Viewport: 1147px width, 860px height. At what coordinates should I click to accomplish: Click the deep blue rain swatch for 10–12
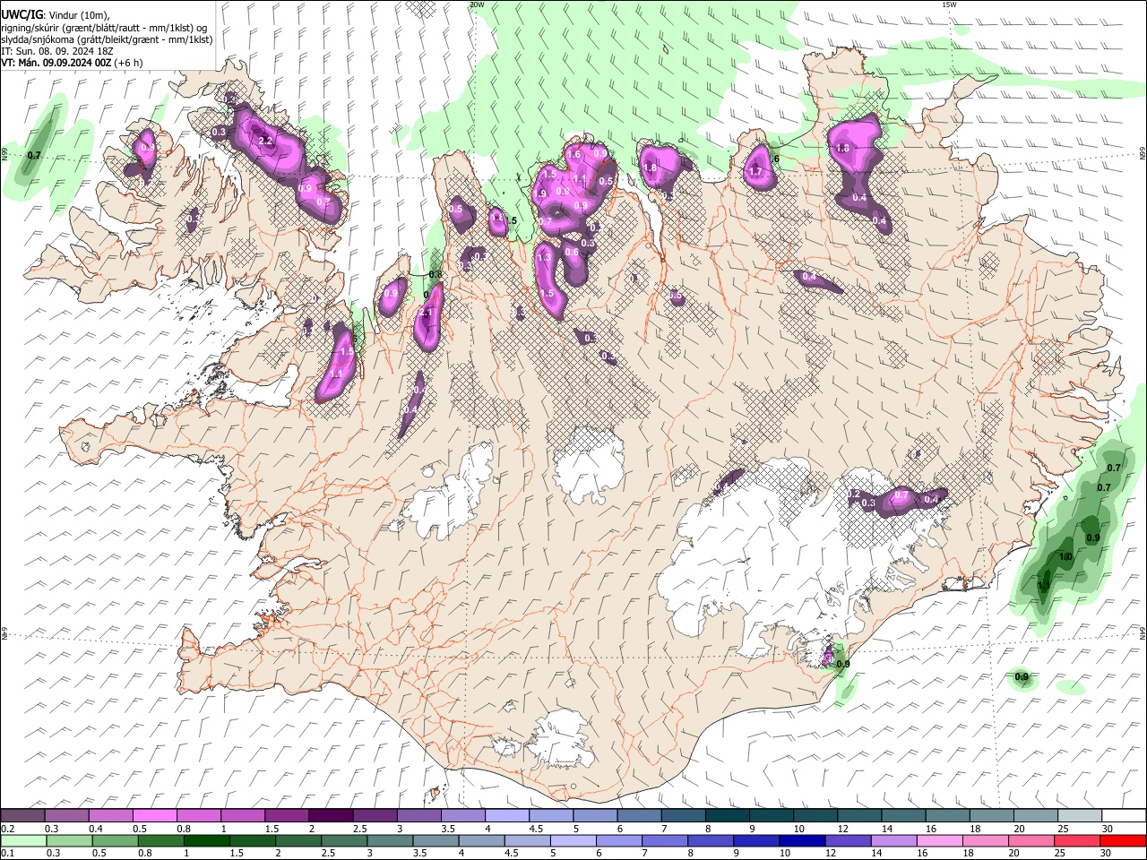[x=801, y=840]
